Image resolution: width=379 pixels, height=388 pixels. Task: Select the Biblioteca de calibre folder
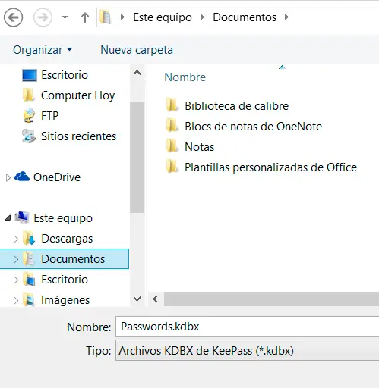click(x=236, y=106)
